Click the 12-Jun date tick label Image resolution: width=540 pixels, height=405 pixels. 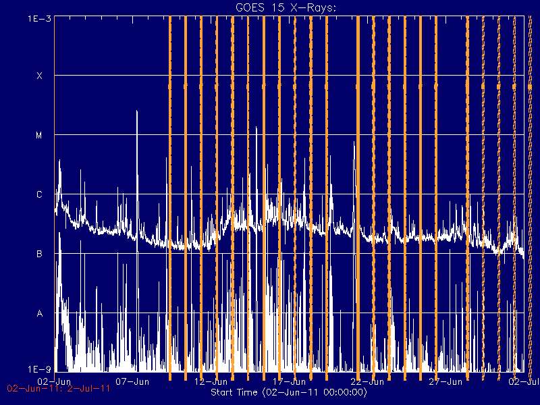pyautogui.click(x=211, y=381)
